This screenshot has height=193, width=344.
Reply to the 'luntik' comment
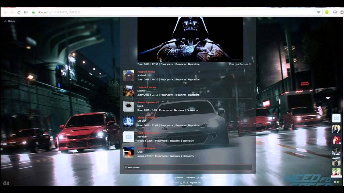[192, 110]
